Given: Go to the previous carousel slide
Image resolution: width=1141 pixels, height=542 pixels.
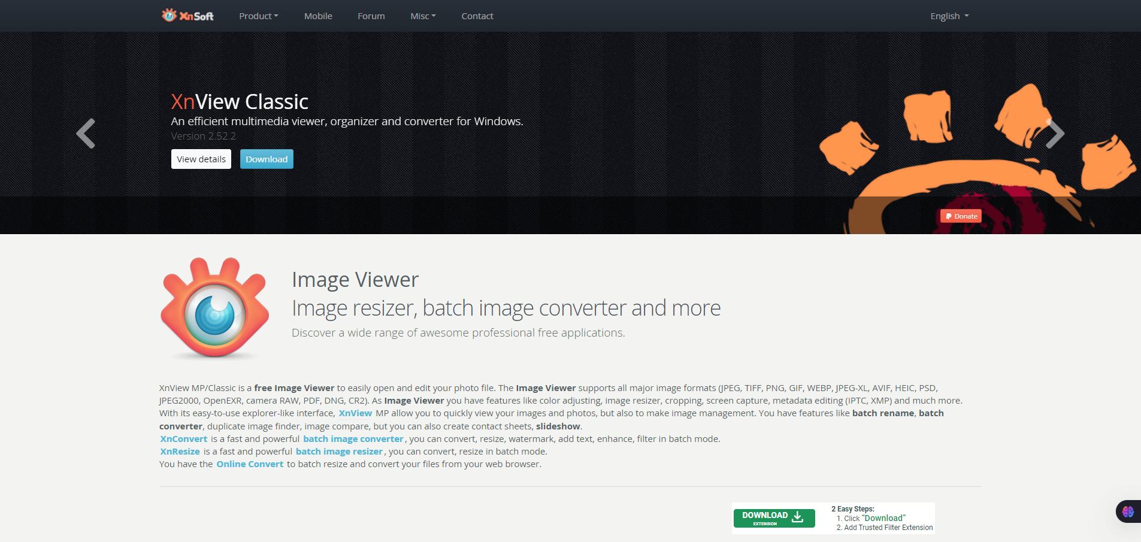Looking at the screenshot, I should pos(86,133).
